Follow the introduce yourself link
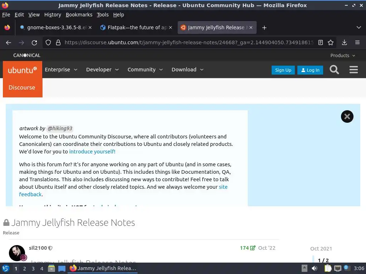Screen dimensions: 366x274 tap(92, 151)
